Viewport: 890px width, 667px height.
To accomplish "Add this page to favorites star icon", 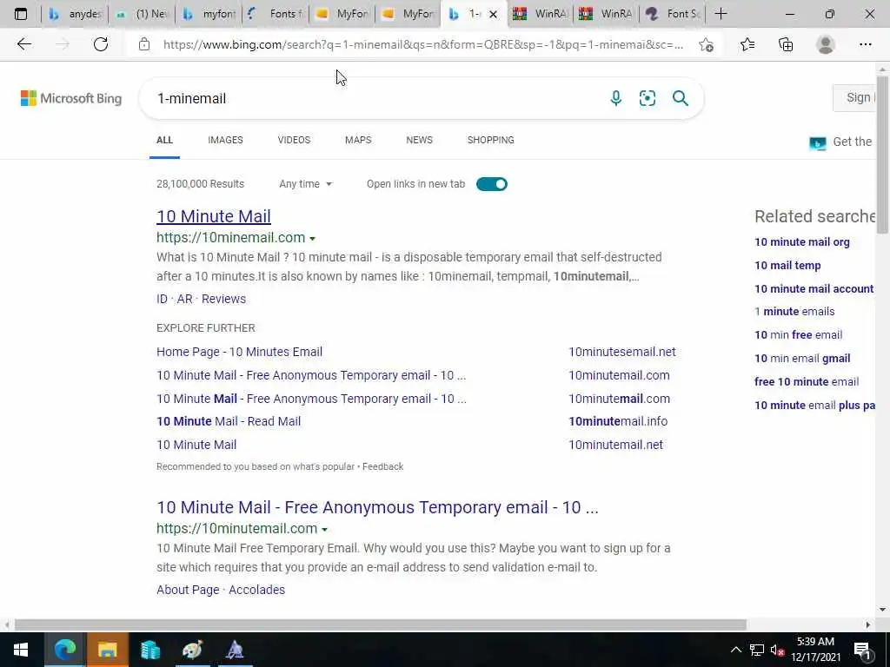I will [x=706, y=44].
